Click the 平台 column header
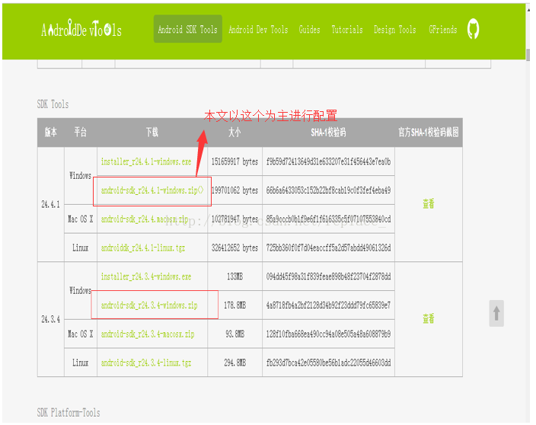The width and height of the screenshot is (536, 425). point(81,133)
